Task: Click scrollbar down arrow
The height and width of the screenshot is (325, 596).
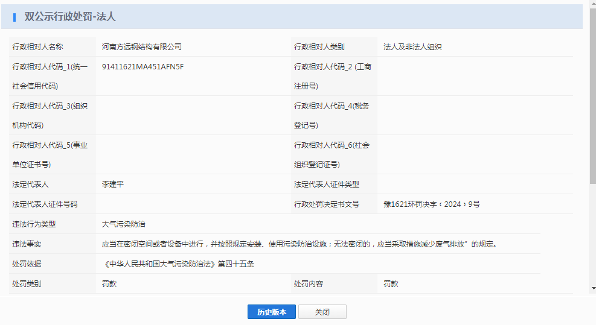Action: tap(593, 288)
